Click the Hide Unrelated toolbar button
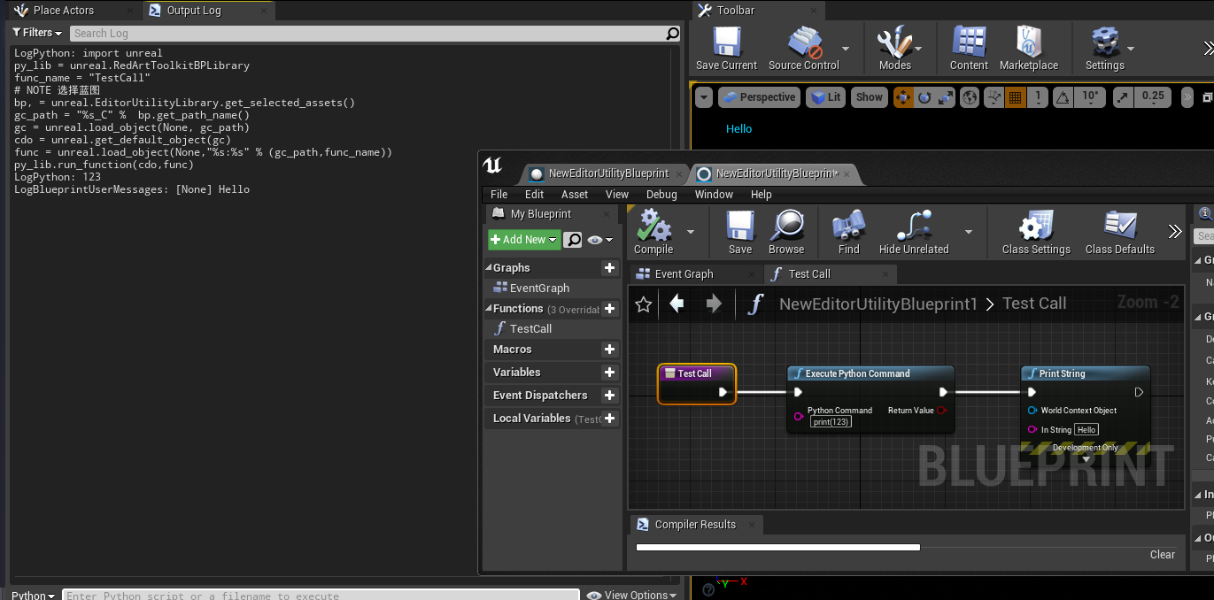Screen dimensions: 1214x600 [914, 233]
